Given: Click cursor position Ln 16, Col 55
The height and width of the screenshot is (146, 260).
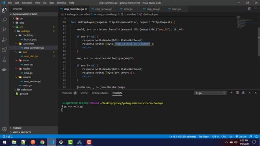Looking at the screenshot, I should [x=182, y=137].
